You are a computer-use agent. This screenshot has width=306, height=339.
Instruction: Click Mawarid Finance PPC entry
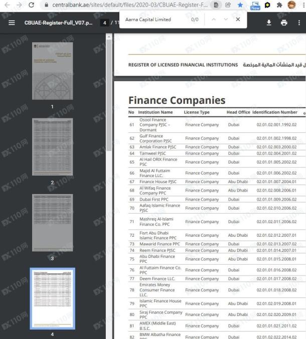[x=160, y=244]
